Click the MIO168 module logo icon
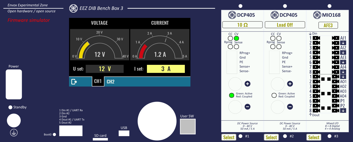The image size is (353, 142). [x=317, y=15]
